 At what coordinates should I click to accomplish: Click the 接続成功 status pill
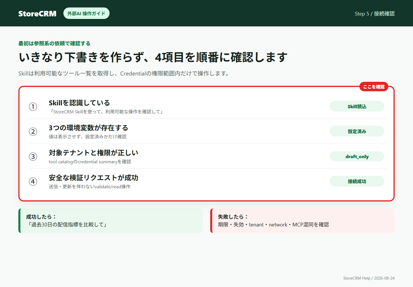357,181
